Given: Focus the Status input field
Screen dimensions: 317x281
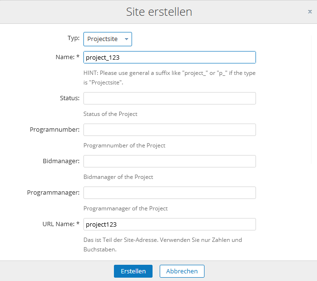Looking at the screenshot, I should pos(169,98).
